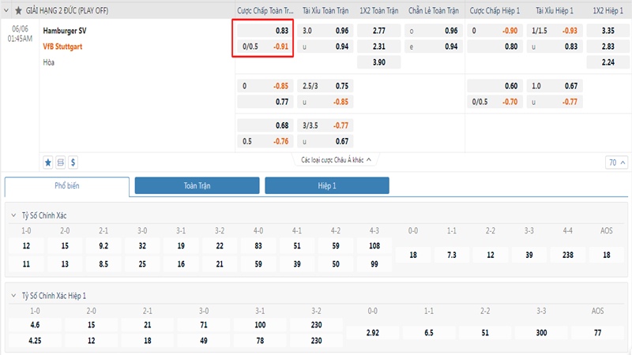Collapse the Giải Hạng 2 Đức league section

(x=6, y=10)
